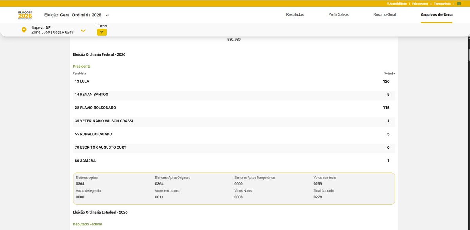Go to the Resumo Geral tab
The image size is (470, 230).
[385, 15]
